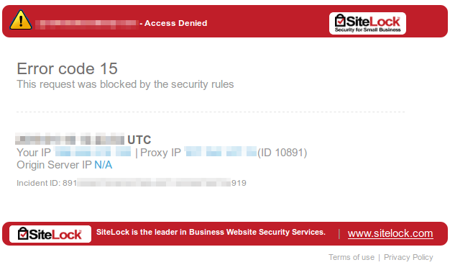The width and height of the screenshot is (450, 265).
Task: Click the proxy ID 10891 text
Action: [x=282, y=153]
